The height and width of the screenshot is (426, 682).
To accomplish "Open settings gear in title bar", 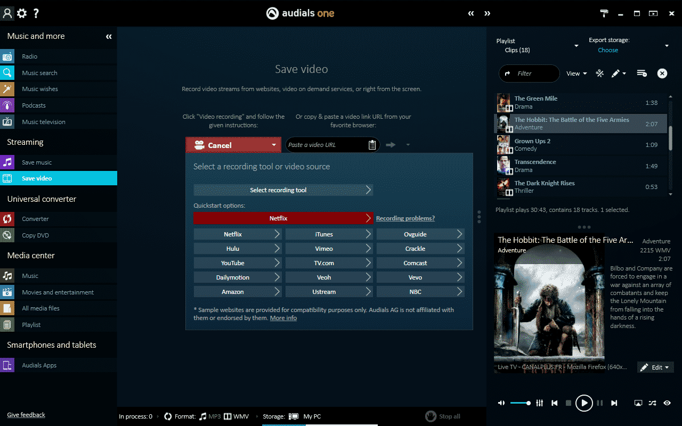I will click(22, 13).
